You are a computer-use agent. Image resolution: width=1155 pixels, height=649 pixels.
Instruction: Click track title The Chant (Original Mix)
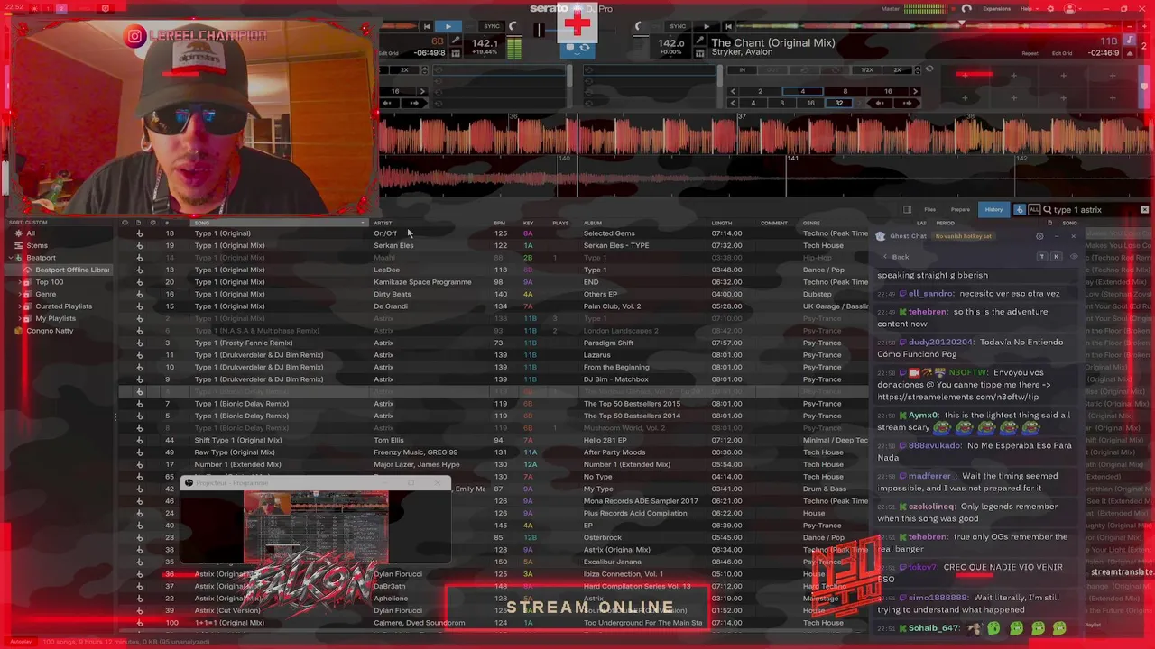(x=773, y=42)
